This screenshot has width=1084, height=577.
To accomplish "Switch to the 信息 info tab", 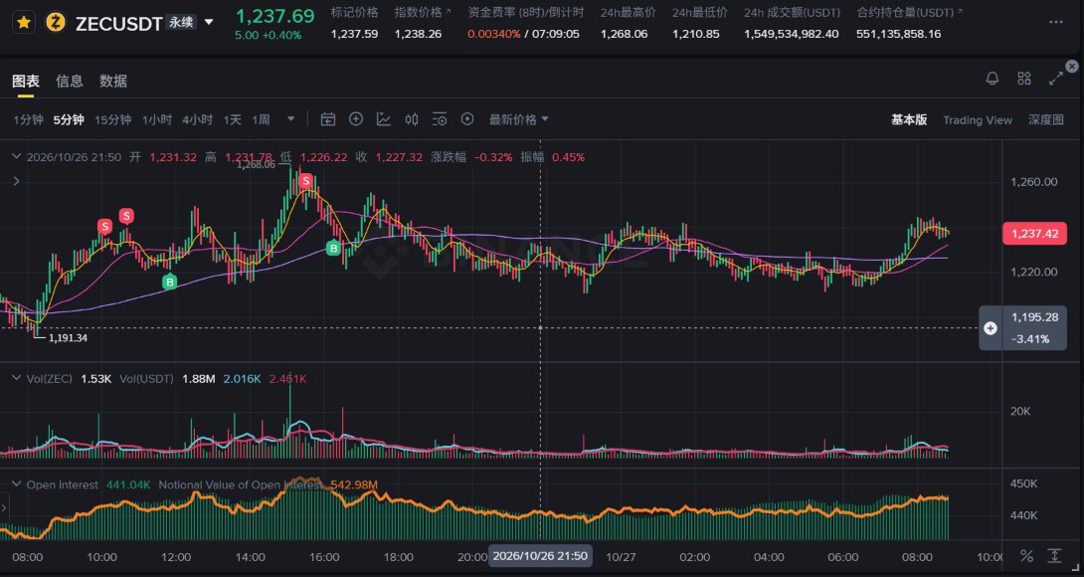I will [70, 81].
